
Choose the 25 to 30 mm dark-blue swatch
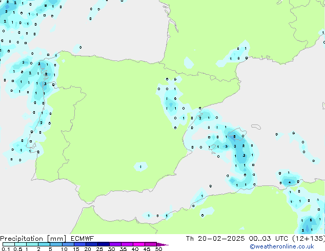tap(103, 244)
